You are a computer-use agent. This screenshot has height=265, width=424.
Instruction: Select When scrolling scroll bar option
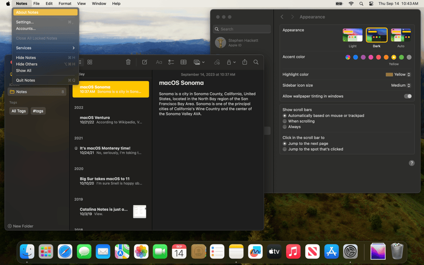tap(285, 121)
